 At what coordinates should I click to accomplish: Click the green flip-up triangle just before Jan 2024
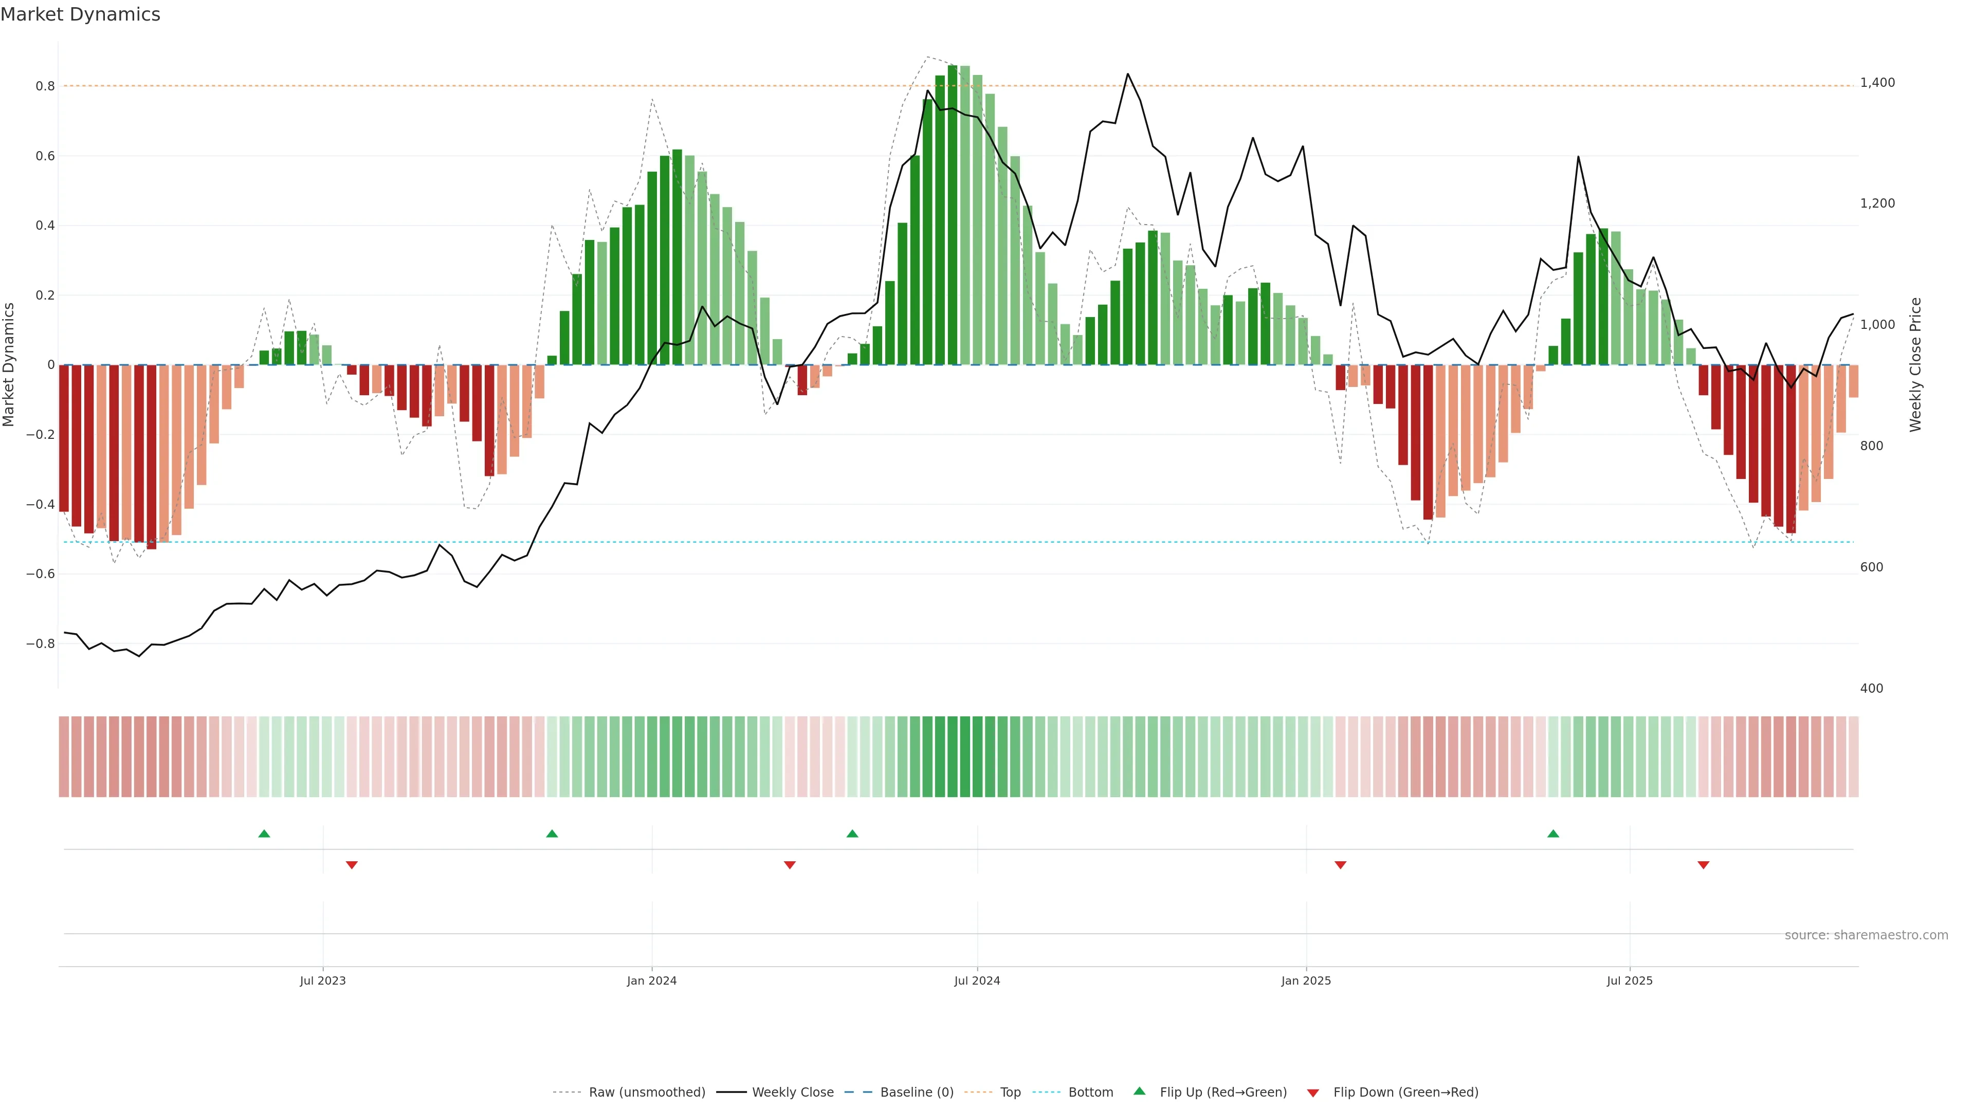[552, 834]
